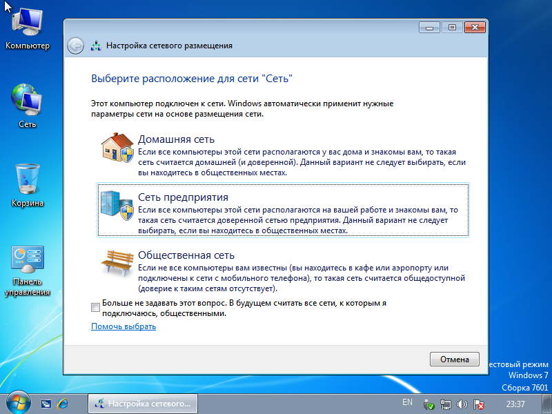Enable the Больше не задавать этот вопрос checkbox

pyautogui.click(x=95, y=306)
